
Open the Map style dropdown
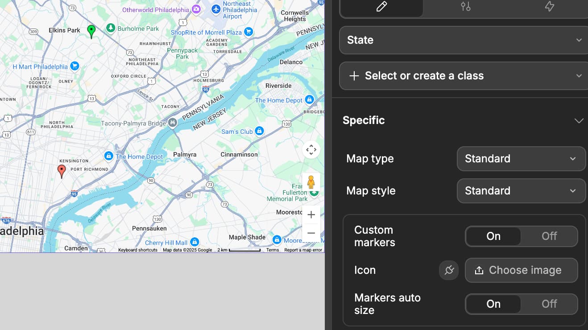[x=521, y=191]
